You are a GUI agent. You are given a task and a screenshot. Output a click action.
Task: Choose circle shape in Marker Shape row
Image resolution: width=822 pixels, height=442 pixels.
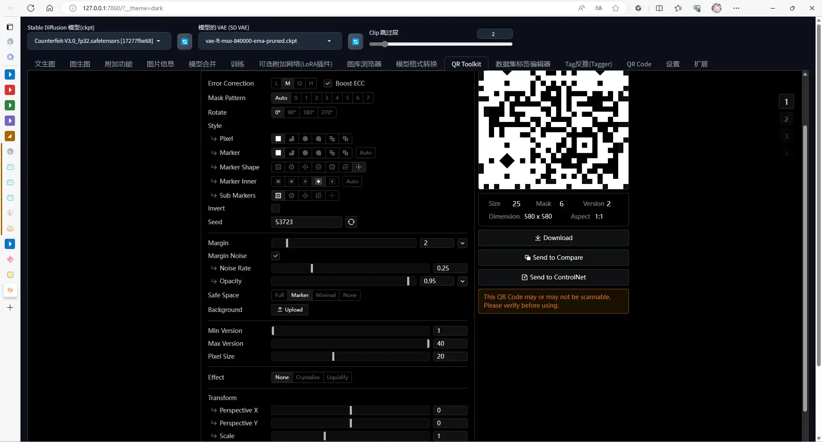[x=292, y=167]
